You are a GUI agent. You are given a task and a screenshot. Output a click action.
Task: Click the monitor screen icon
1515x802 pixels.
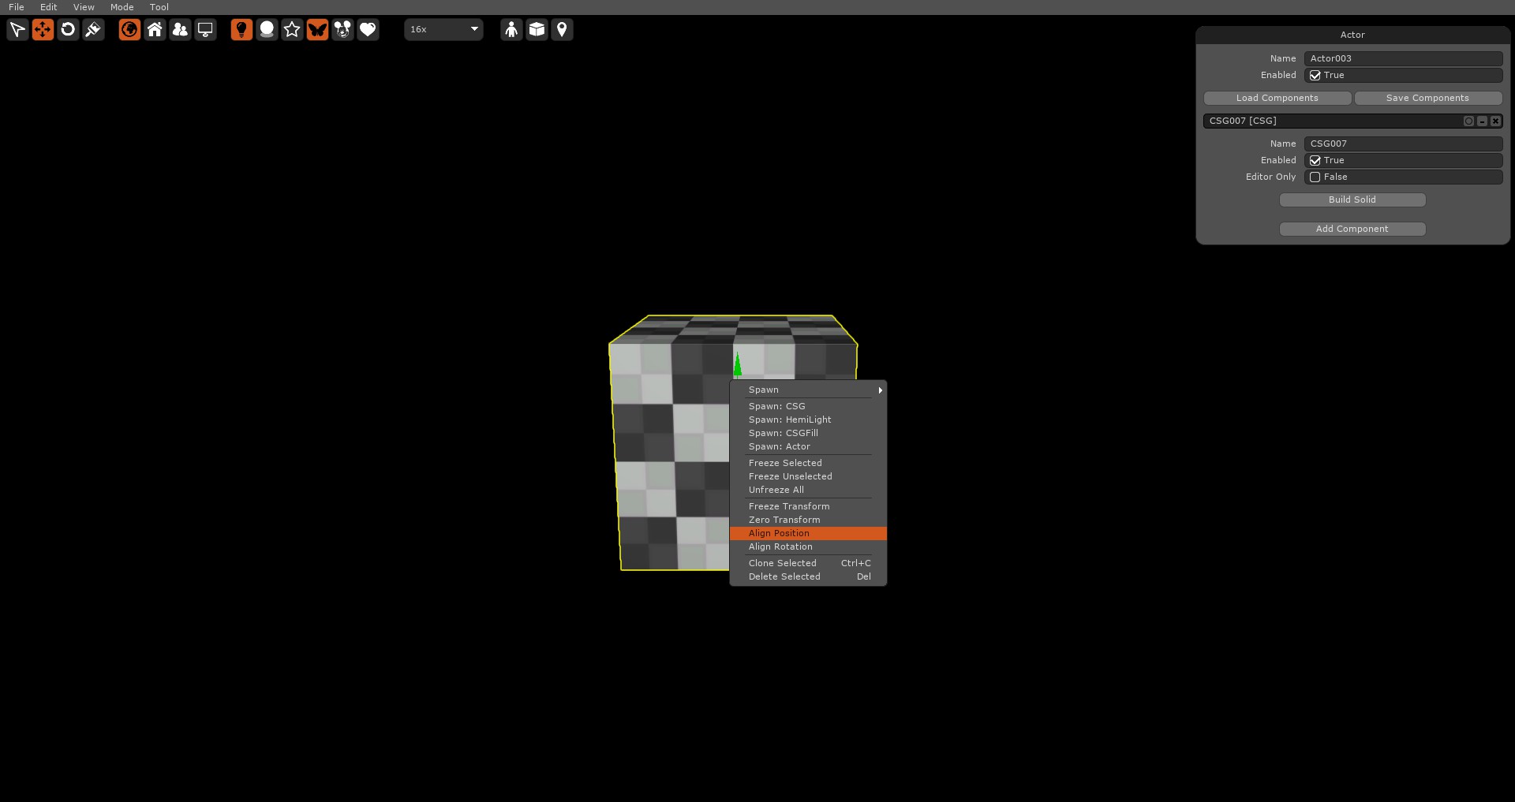pos(205,30)
